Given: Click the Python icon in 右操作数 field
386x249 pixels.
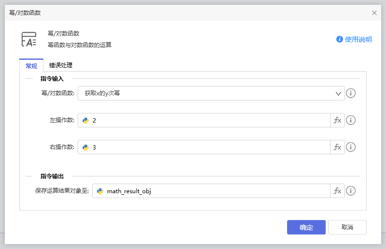Looking at the screenshot, I should click(x=86, y=148).
